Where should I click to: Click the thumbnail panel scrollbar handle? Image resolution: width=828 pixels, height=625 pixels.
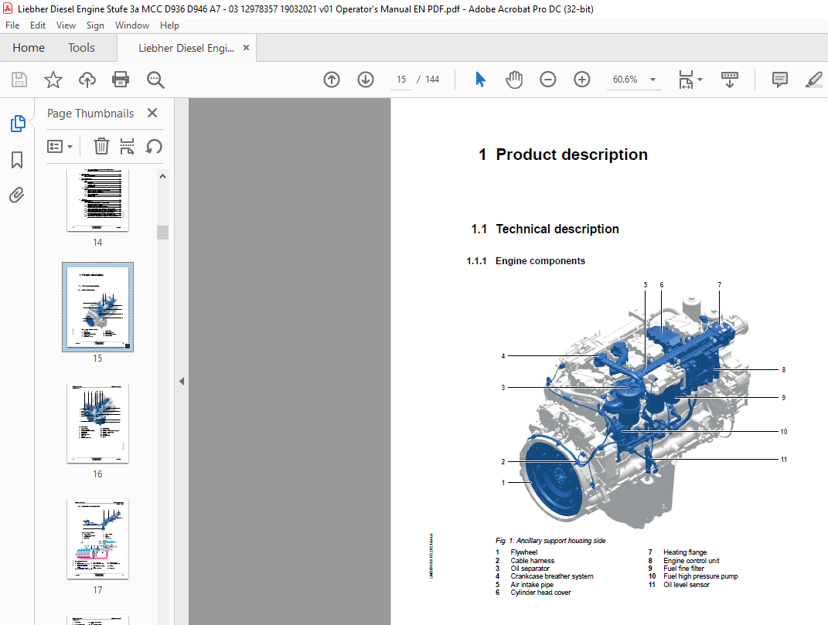click(162, 233)
